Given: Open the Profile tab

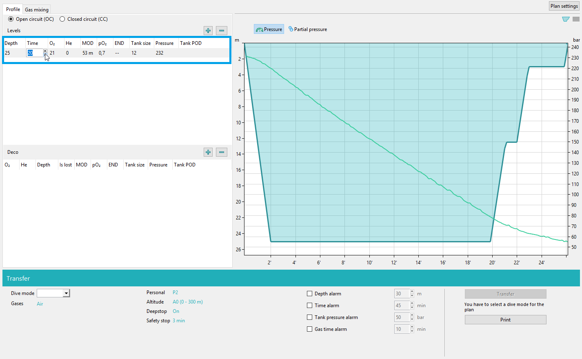Looking at the screenshot, I should 13,9.
